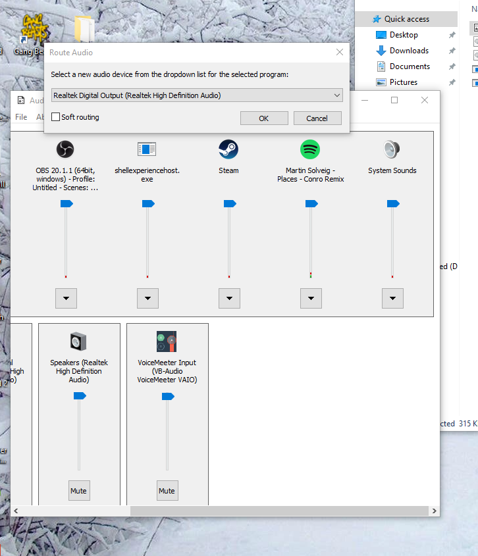Click the Pictures icon in Explorer
Image resolution: width=478 pixels, height=556 pixels.
click(381, 82)
